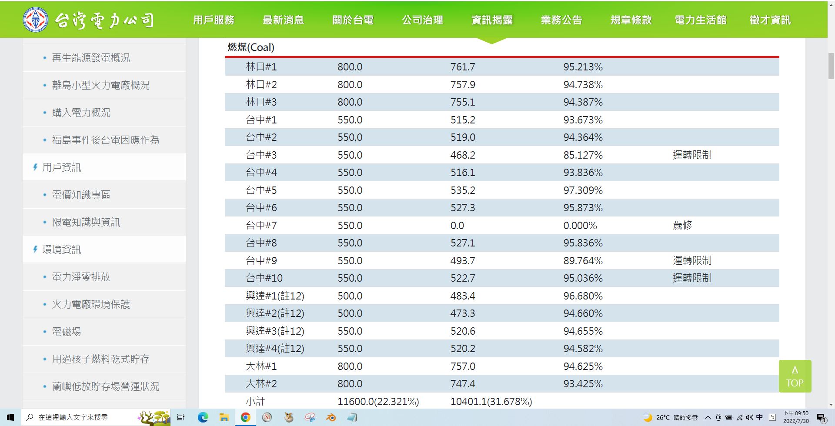Open 蘭嶼低放貯存場營運狀況 link

106,386
